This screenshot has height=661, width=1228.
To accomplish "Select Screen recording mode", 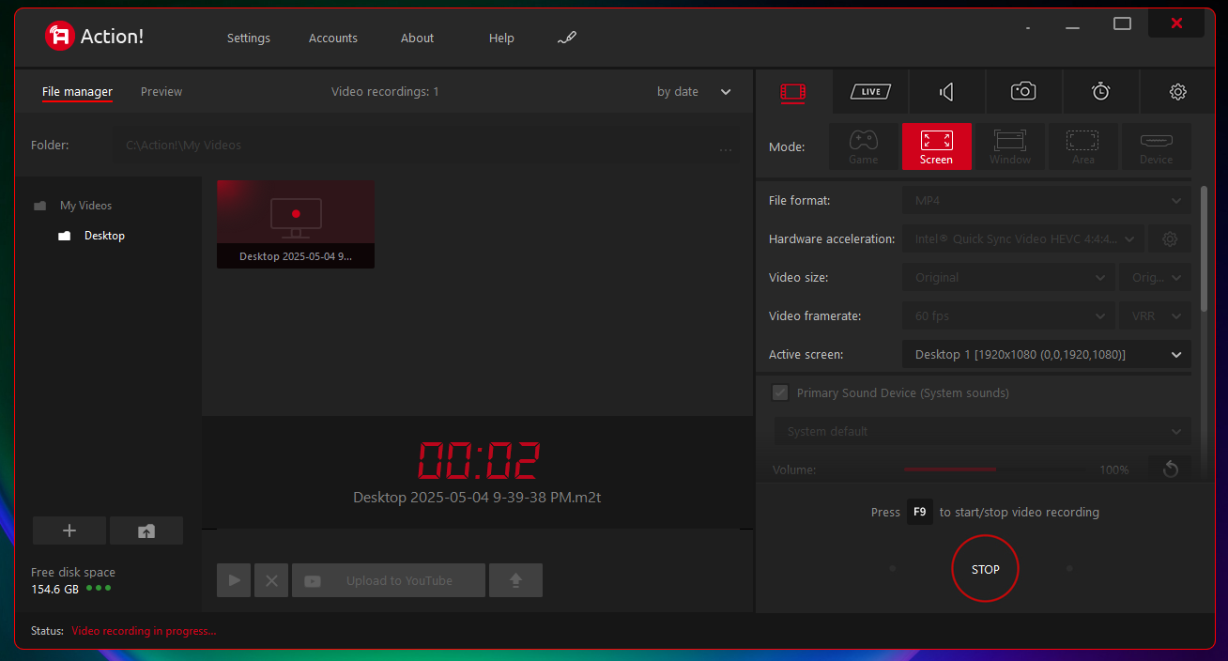I will tap(936, 146).
